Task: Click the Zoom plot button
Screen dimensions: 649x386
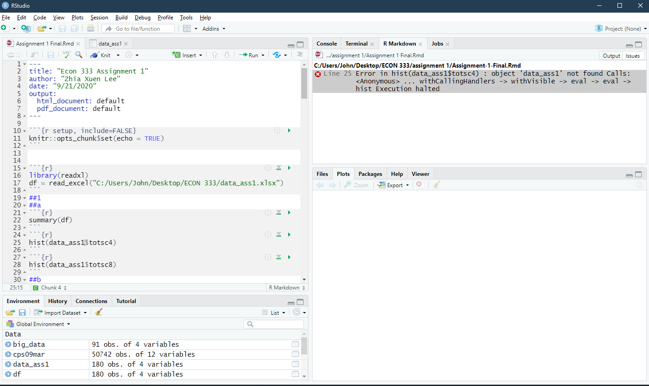Action: pos(356,185)
